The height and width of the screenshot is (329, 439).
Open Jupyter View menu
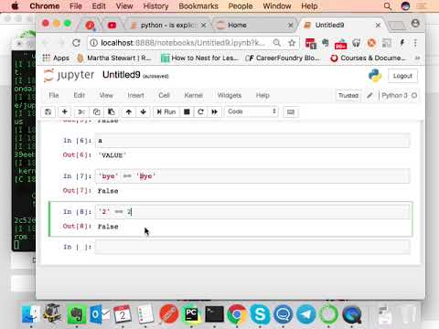(x=106, y=95)
